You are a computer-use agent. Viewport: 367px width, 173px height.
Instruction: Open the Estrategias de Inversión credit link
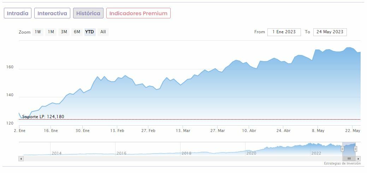pos(342,163)
